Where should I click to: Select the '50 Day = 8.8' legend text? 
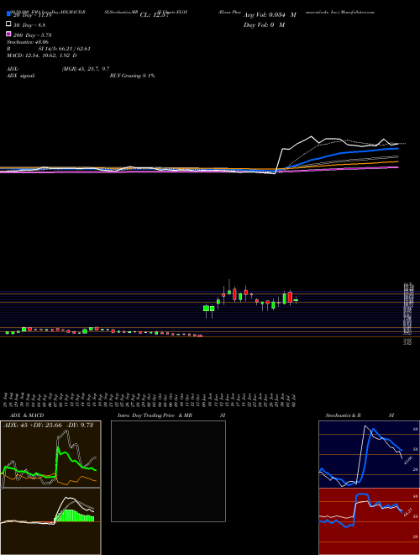pyautogui.click(x=29, y=24)
